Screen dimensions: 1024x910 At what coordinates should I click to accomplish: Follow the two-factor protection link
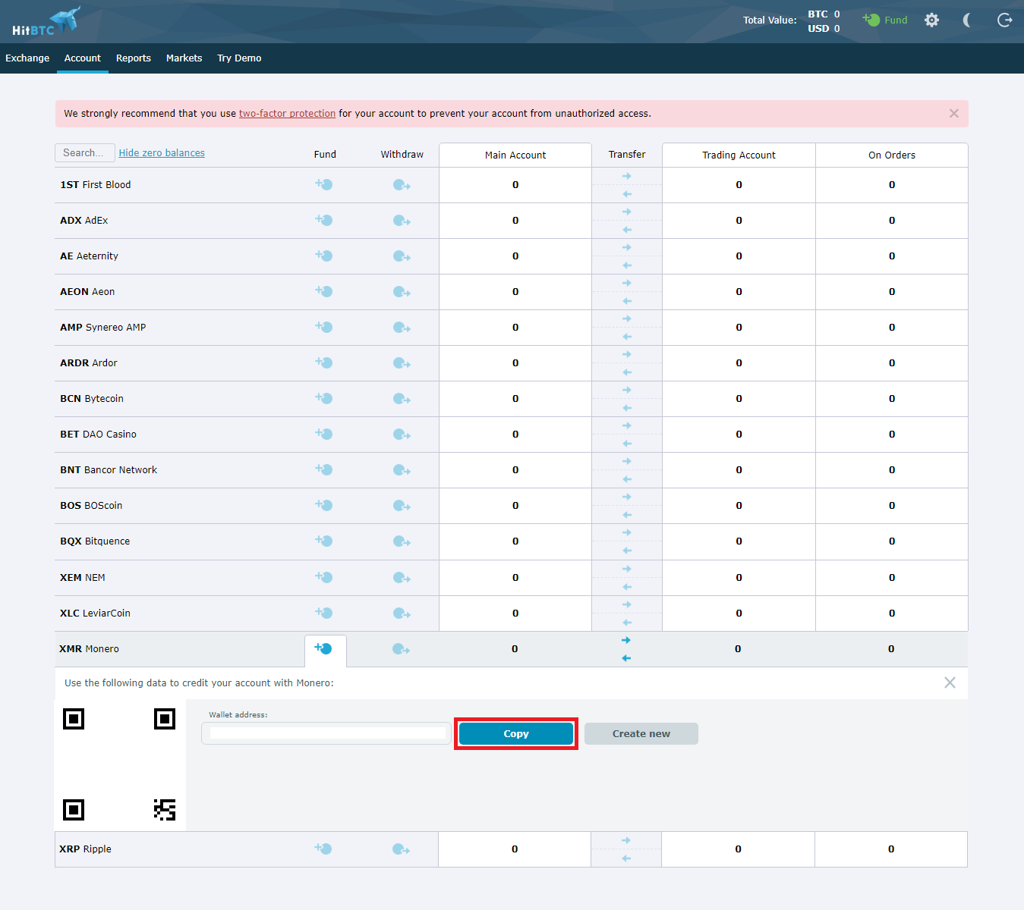coord(287,114)
